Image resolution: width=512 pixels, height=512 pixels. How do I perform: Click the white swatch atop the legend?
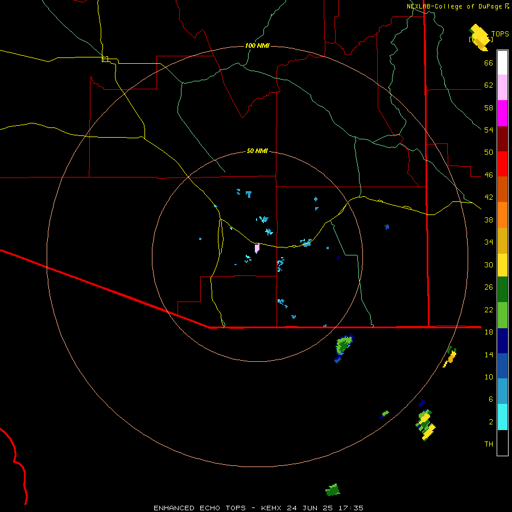502,63
